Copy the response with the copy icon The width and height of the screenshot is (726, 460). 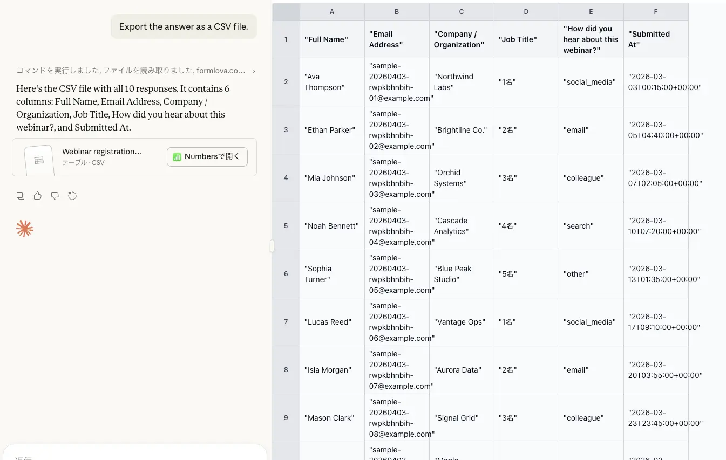click(x=21, y=196)
